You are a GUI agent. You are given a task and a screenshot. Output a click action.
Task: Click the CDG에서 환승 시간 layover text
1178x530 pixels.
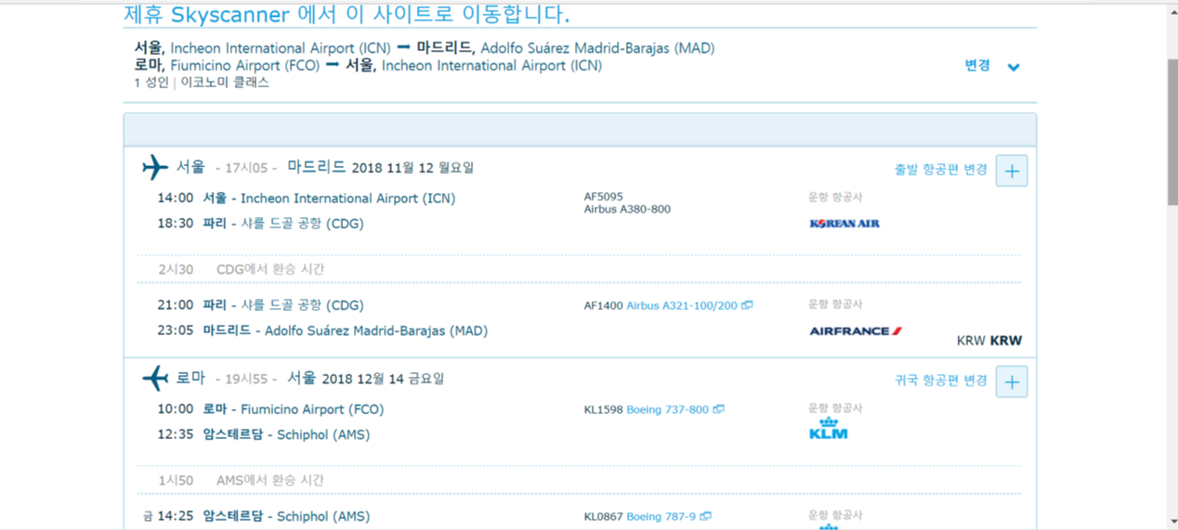tap(270, 269)
